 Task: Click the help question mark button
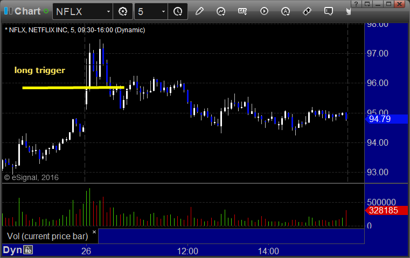click(x=356, y=4)
